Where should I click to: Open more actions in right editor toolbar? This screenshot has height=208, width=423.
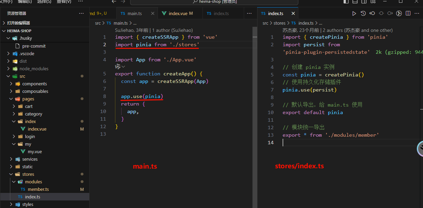(x=417, y=13)
